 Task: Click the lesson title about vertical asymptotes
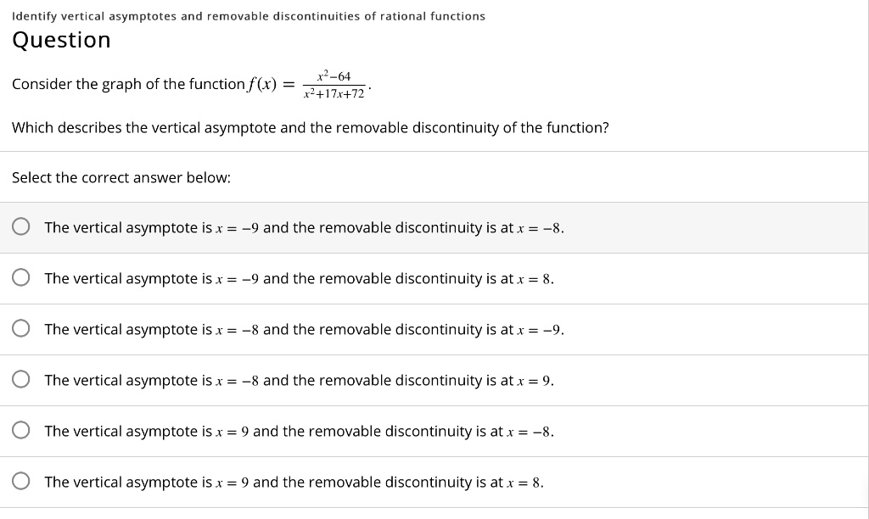pos(248,15)
